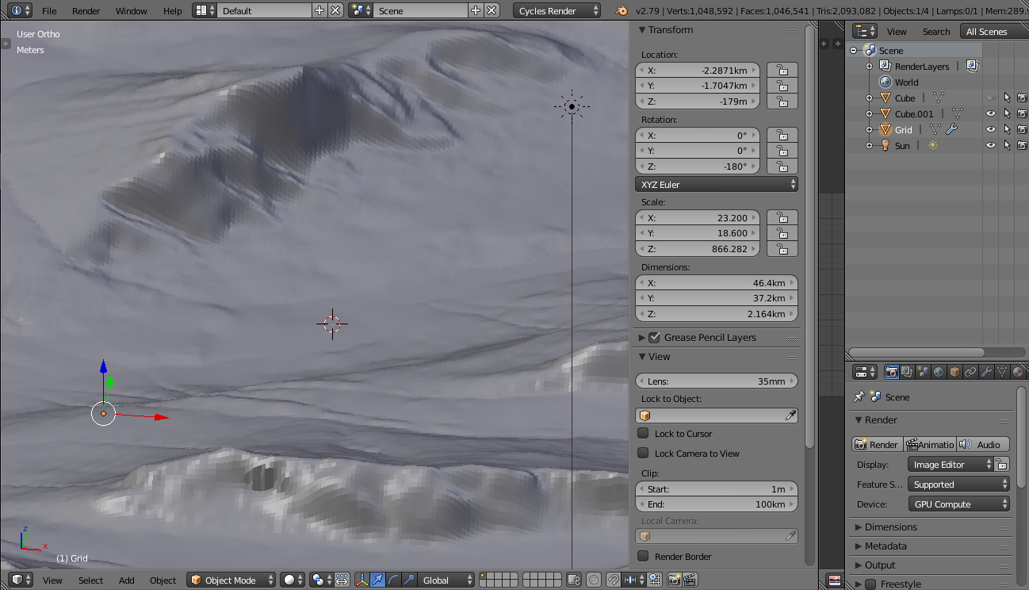This screenshot has height=590, width=1029.
Task: Expand the Output panel
Action: point(880,565)
